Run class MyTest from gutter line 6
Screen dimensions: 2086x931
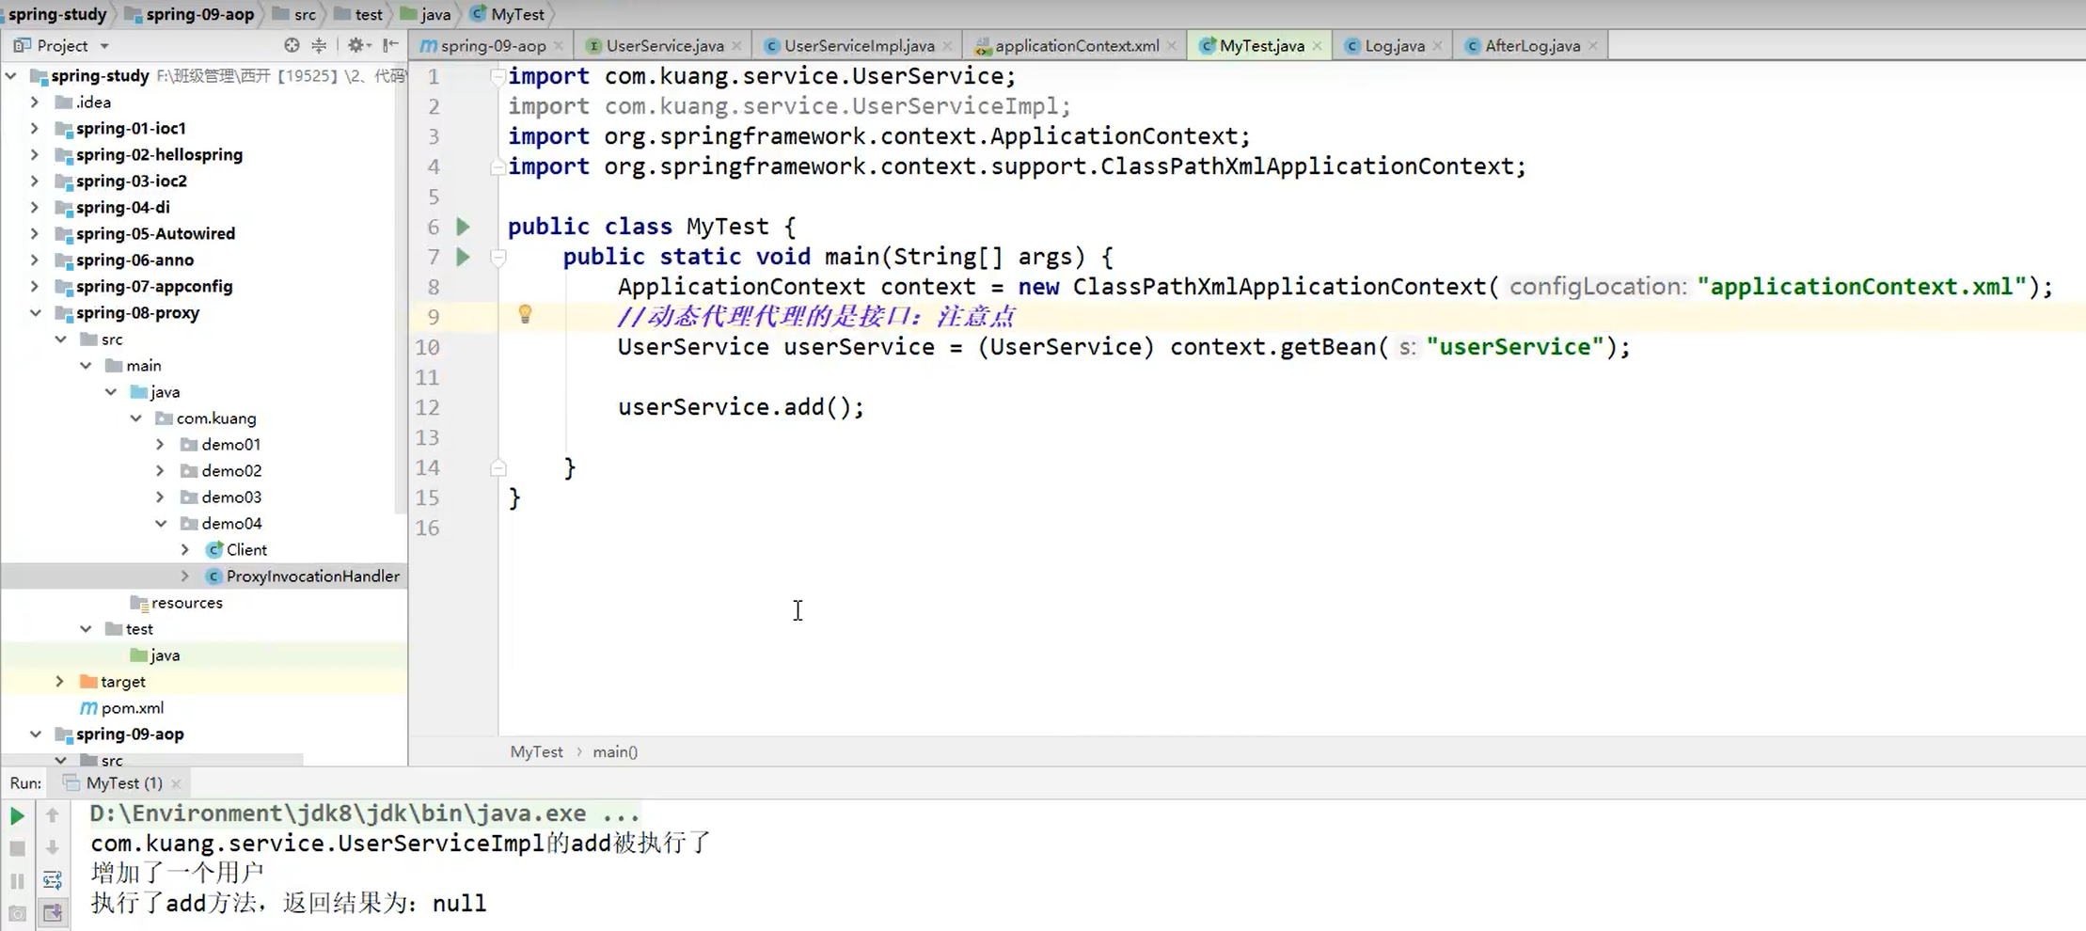coord(463,227)
